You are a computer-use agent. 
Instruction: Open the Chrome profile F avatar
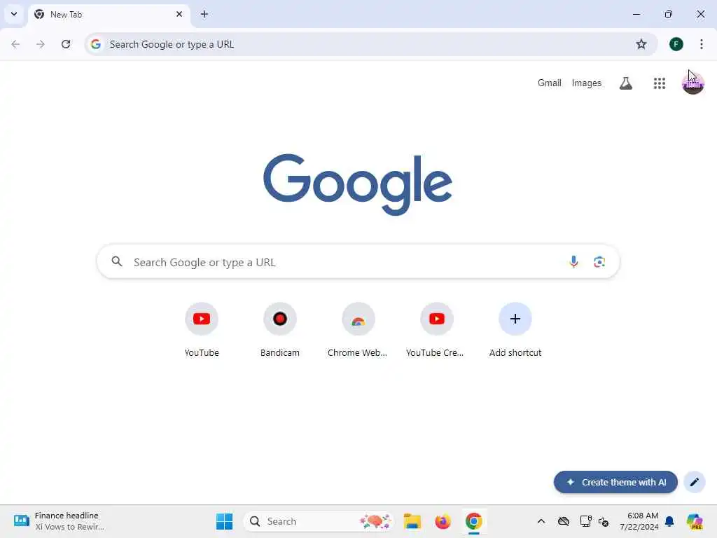[x=676, y=44]
